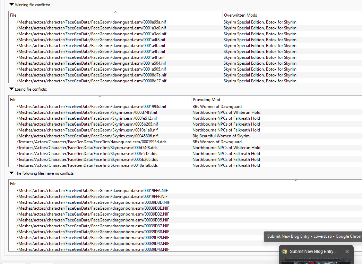362x264 pixels.
Task: Click BBs Women of Dawnguard for 0001993d.nif
Action: point(217,107)
